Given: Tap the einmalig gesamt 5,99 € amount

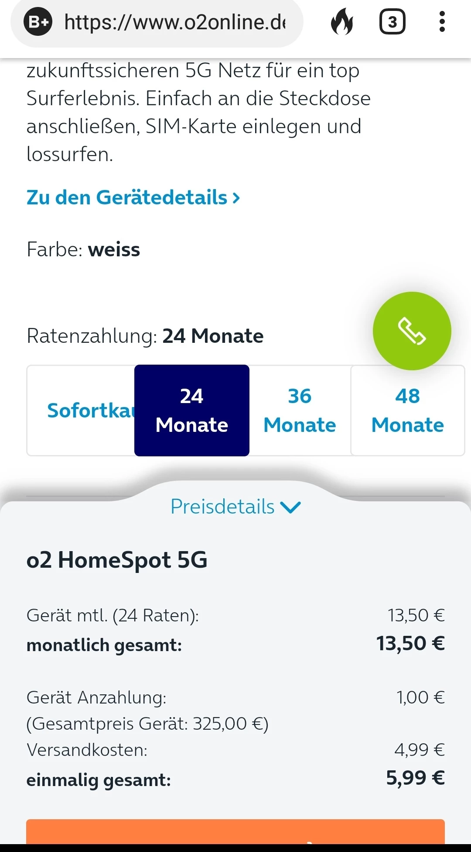Looking at the screenshot, I should point(415,778).
